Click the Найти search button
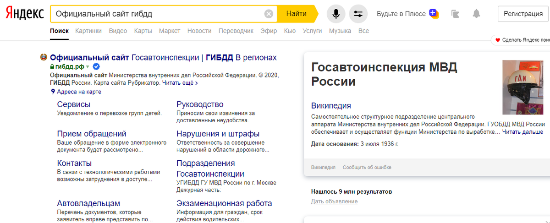The width and height of the screenshot is (550, 223). pyautogui.click(x=297, y=14)
